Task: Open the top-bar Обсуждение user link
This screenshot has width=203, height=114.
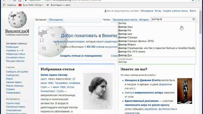Action: coord(147,11)
